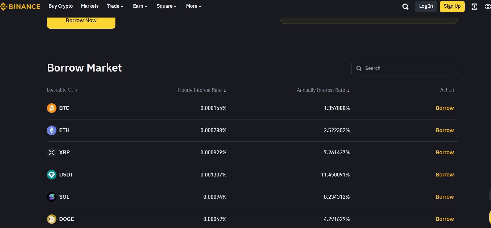
Task: Open Buy Crypto page
Action: point(61,6)
